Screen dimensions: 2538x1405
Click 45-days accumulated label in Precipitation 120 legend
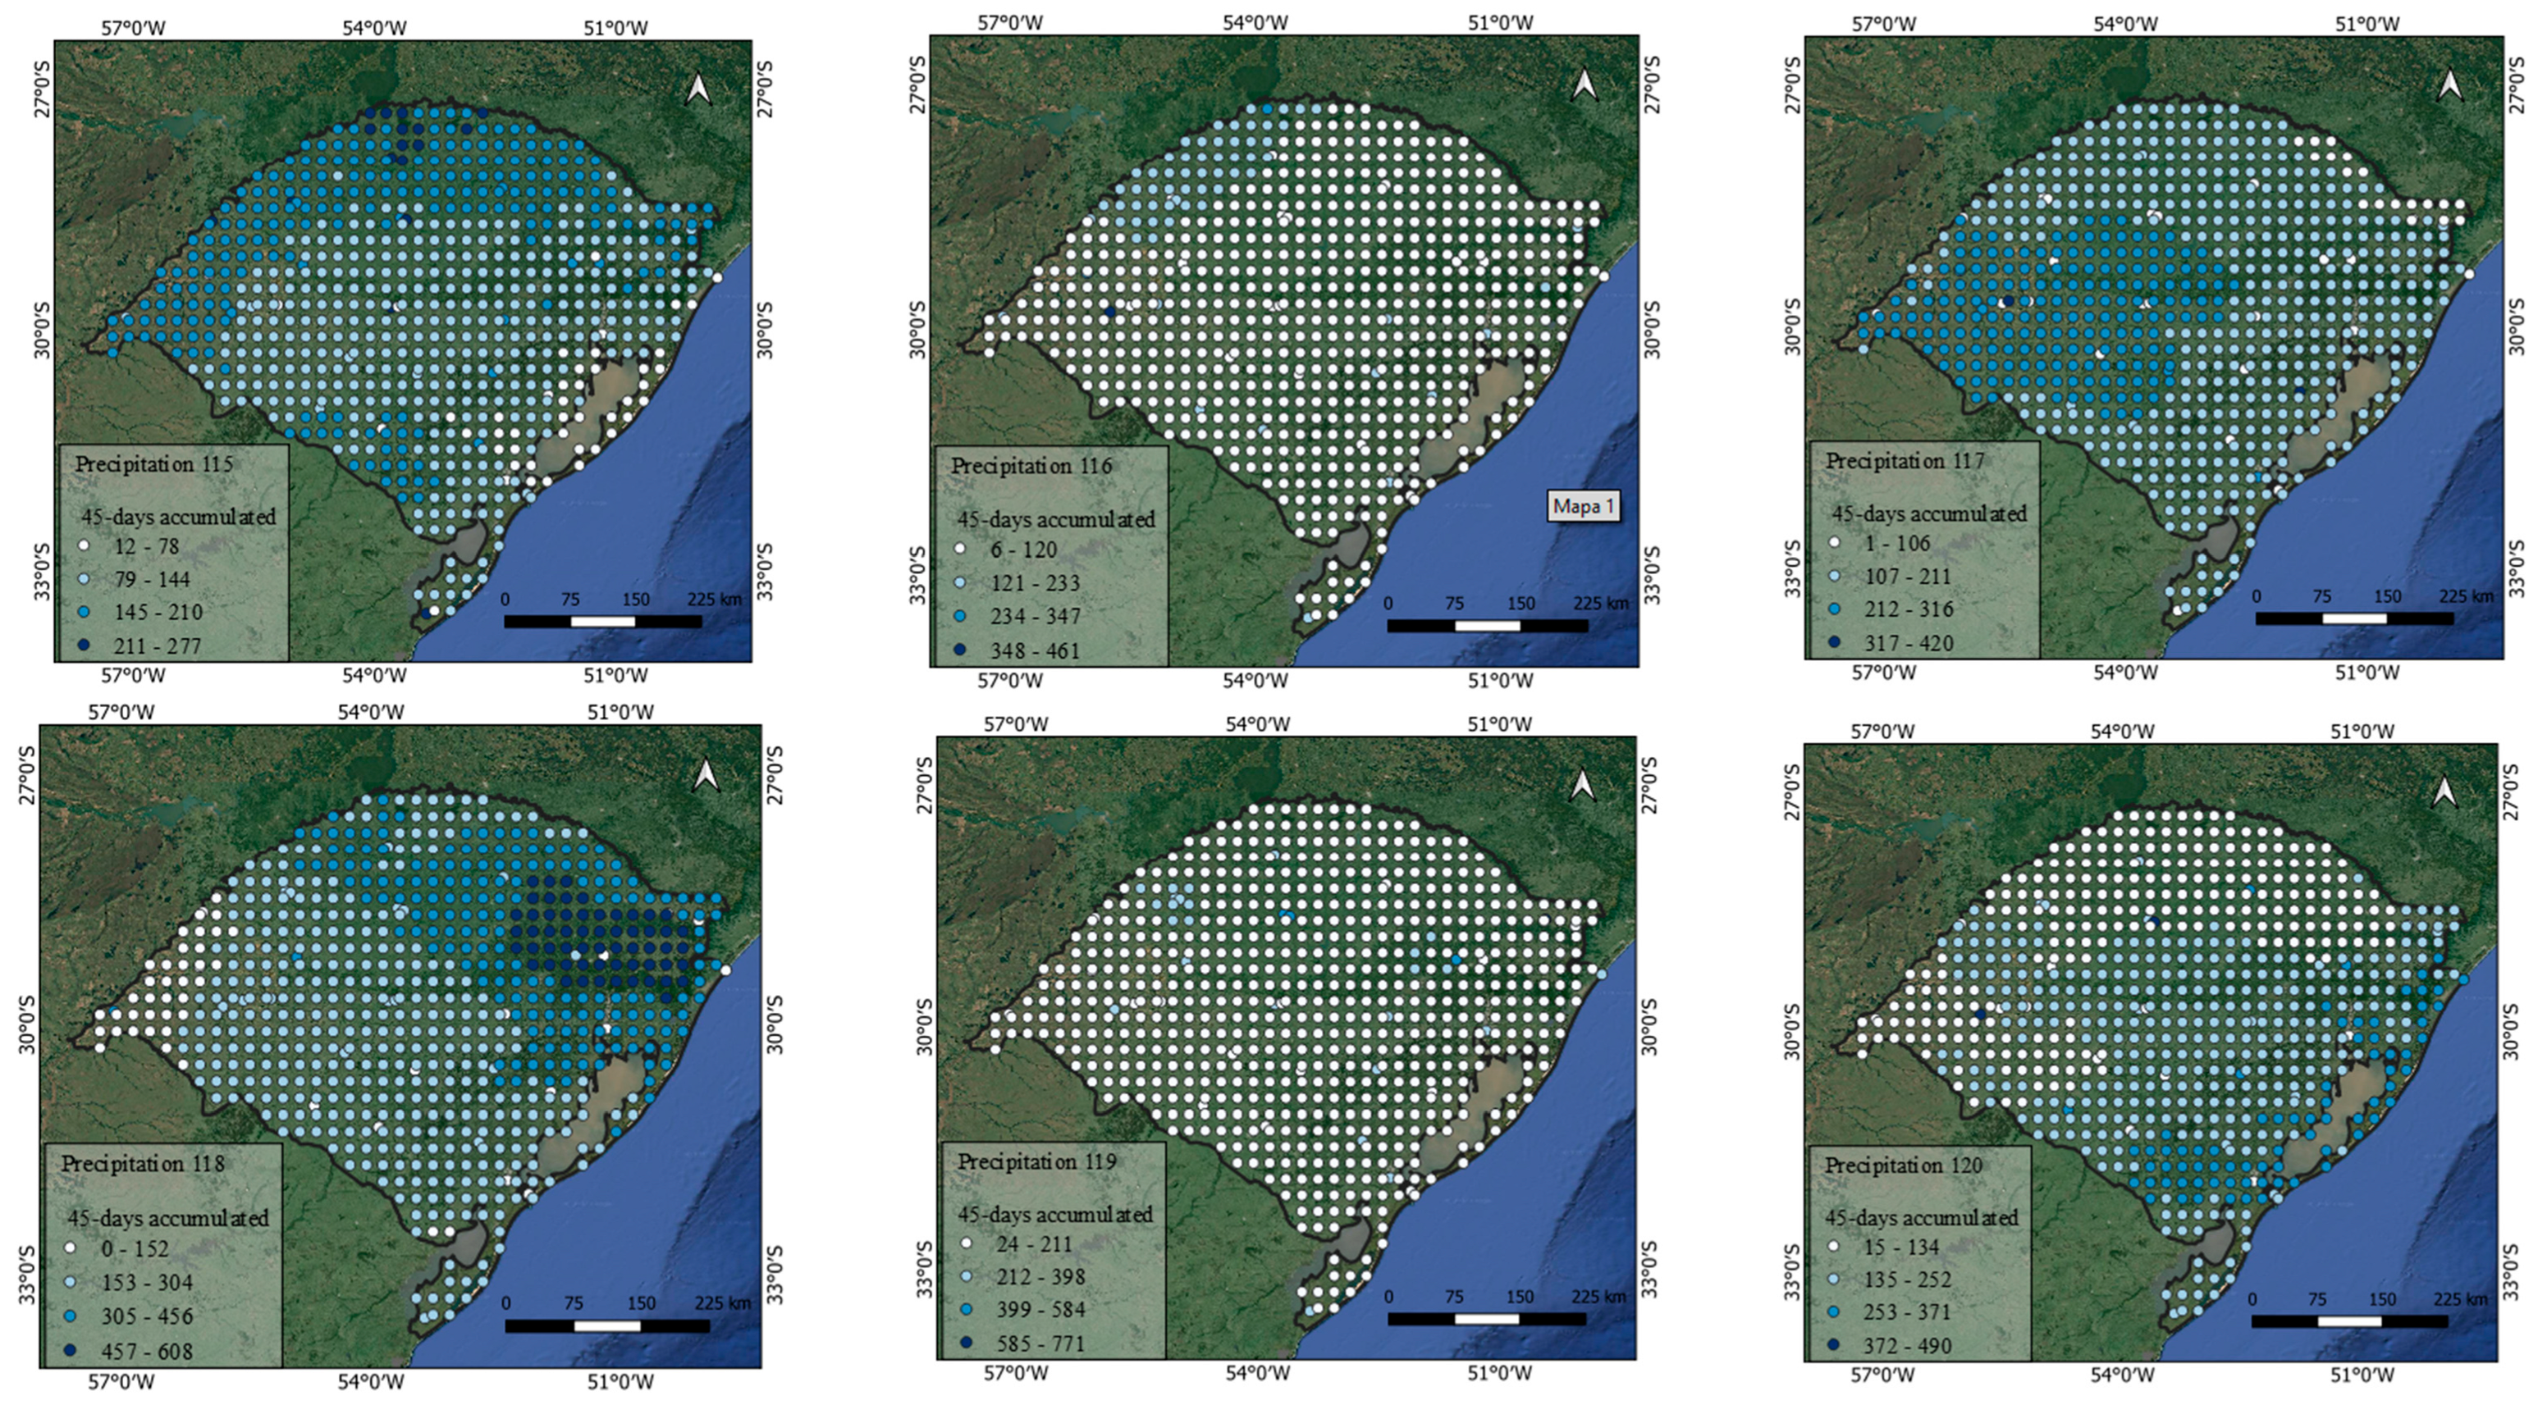pyautogui.click(x=1921, y=1218)
